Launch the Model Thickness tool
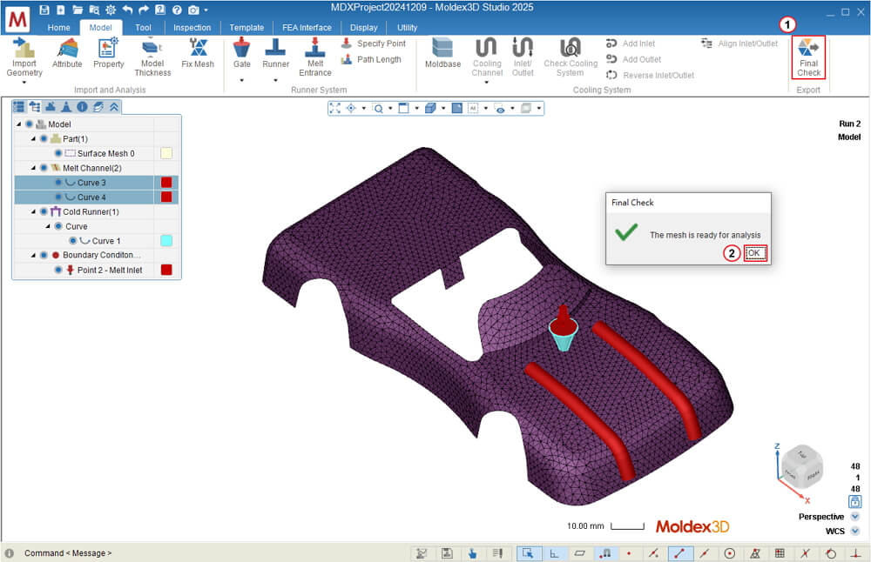 click(152, 57)
